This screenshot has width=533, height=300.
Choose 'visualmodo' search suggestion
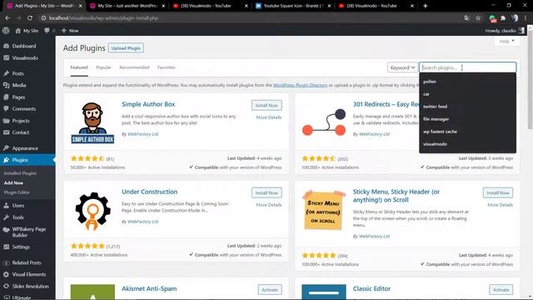click(467, 144)
